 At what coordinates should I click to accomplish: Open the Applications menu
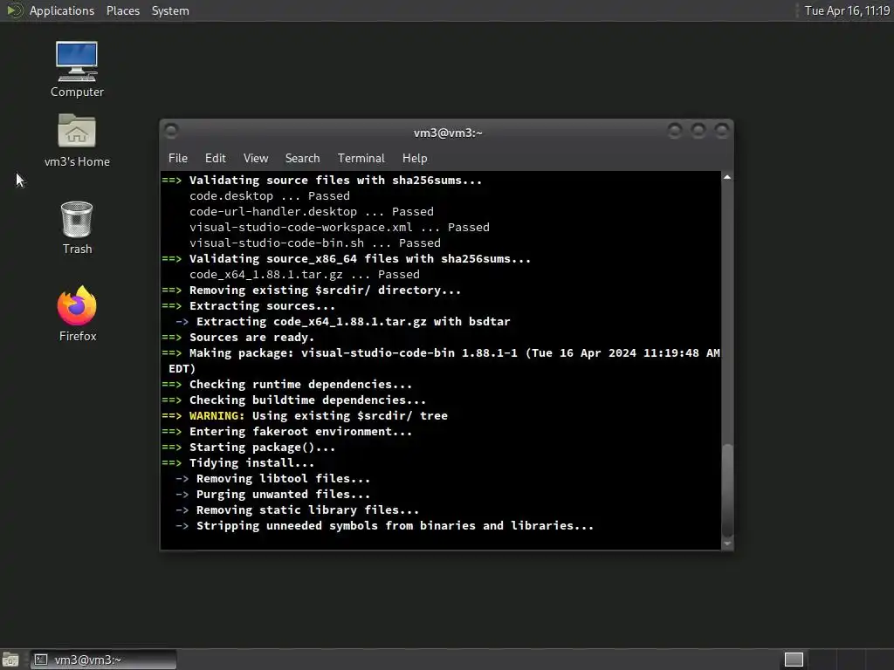tap(62, 10)
